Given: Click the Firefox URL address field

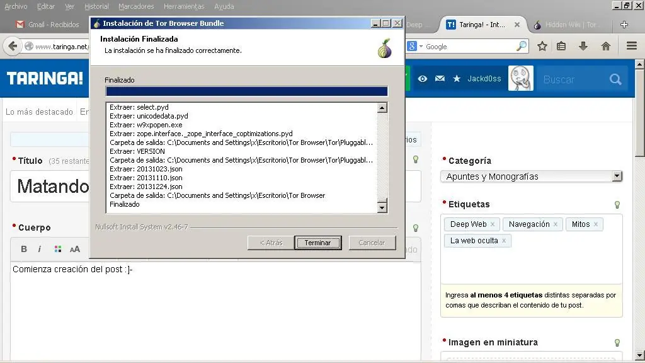Looking at the screenshot, I should coord(56,47).
